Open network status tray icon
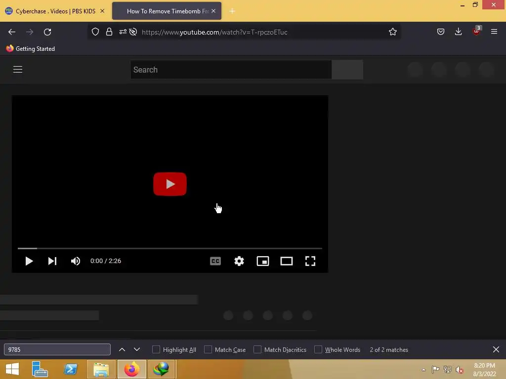Viewport: 506px width, 379px height. tap(448, 370)
